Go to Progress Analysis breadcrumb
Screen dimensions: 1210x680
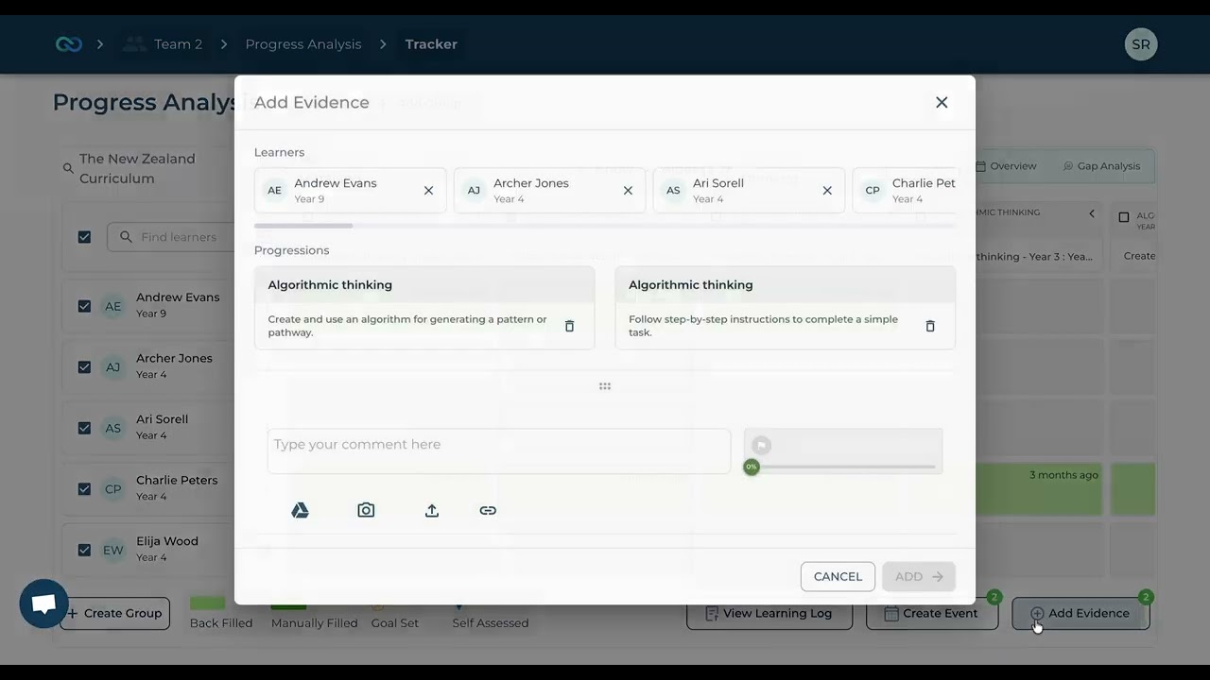click(303, 44)
